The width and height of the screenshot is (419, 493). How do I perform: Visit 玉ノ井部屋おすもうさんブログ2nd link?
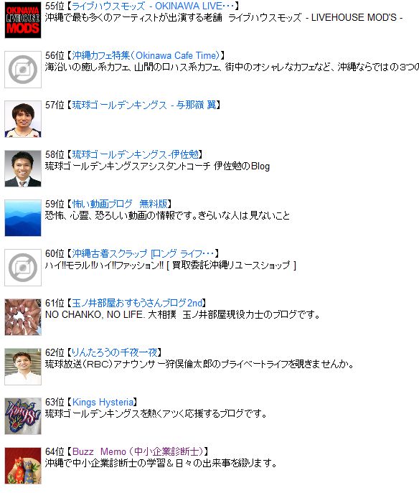(137, 303)
